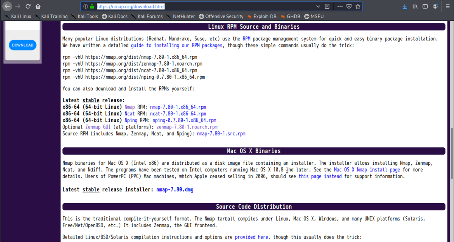Image resolution: width=454 pixels, height=242 pixels.
Task: Save page to Pocket
Action: click(349, 6)
